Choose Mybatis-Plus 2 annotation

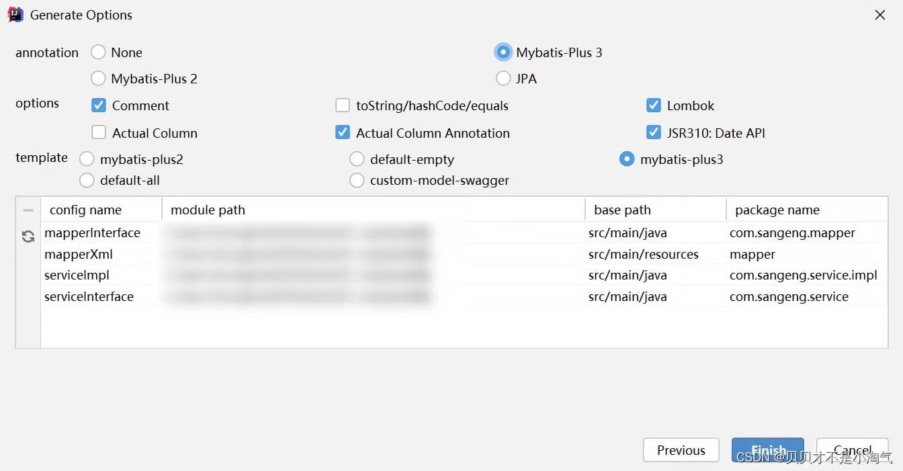(98, 79)
